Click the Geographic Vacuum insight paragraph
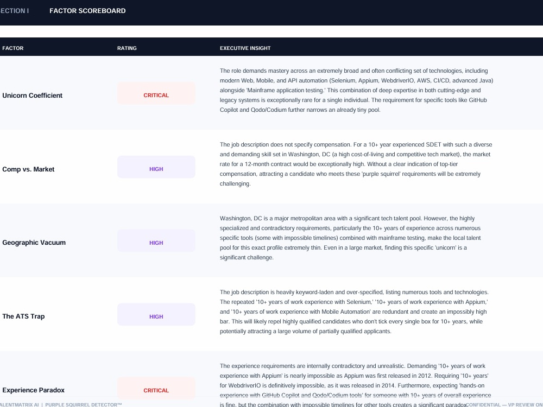The height and width of the screenshot is (407, 543). pos(350,238)
